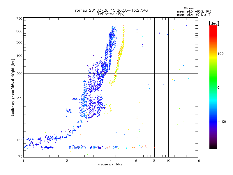Viewport: 233px width, 175px height.
Task: Click the 'mean, sd,O: -95.2, 16.8' text
Action: (x=194, y=11)
